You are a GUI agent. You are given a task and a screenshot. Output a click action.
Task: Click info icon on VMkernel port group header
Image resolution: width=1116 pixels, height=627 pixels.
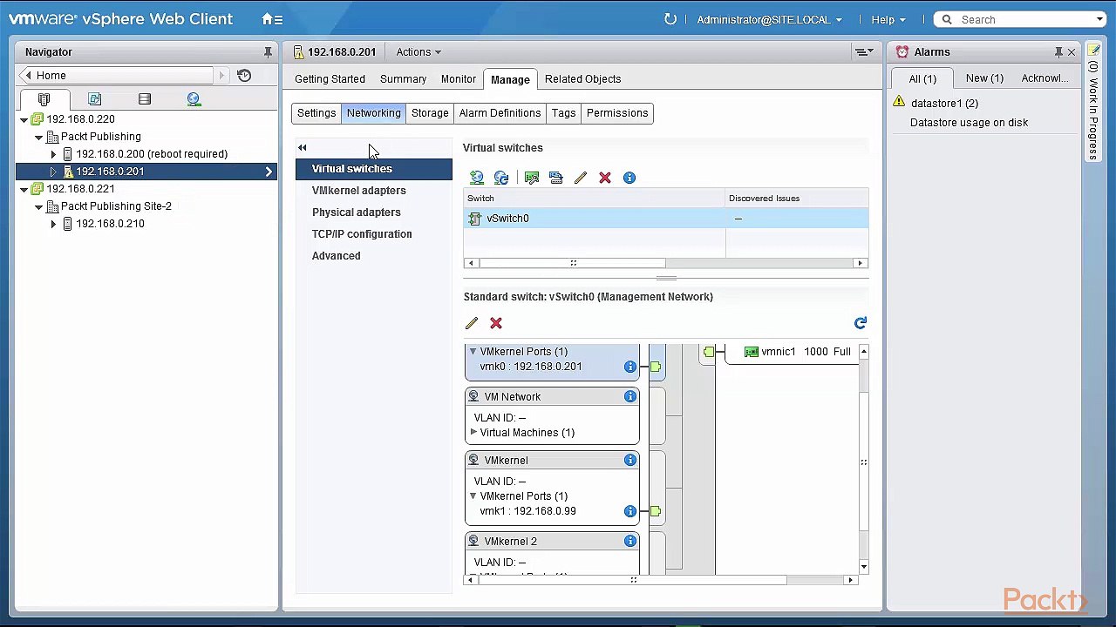629,460
